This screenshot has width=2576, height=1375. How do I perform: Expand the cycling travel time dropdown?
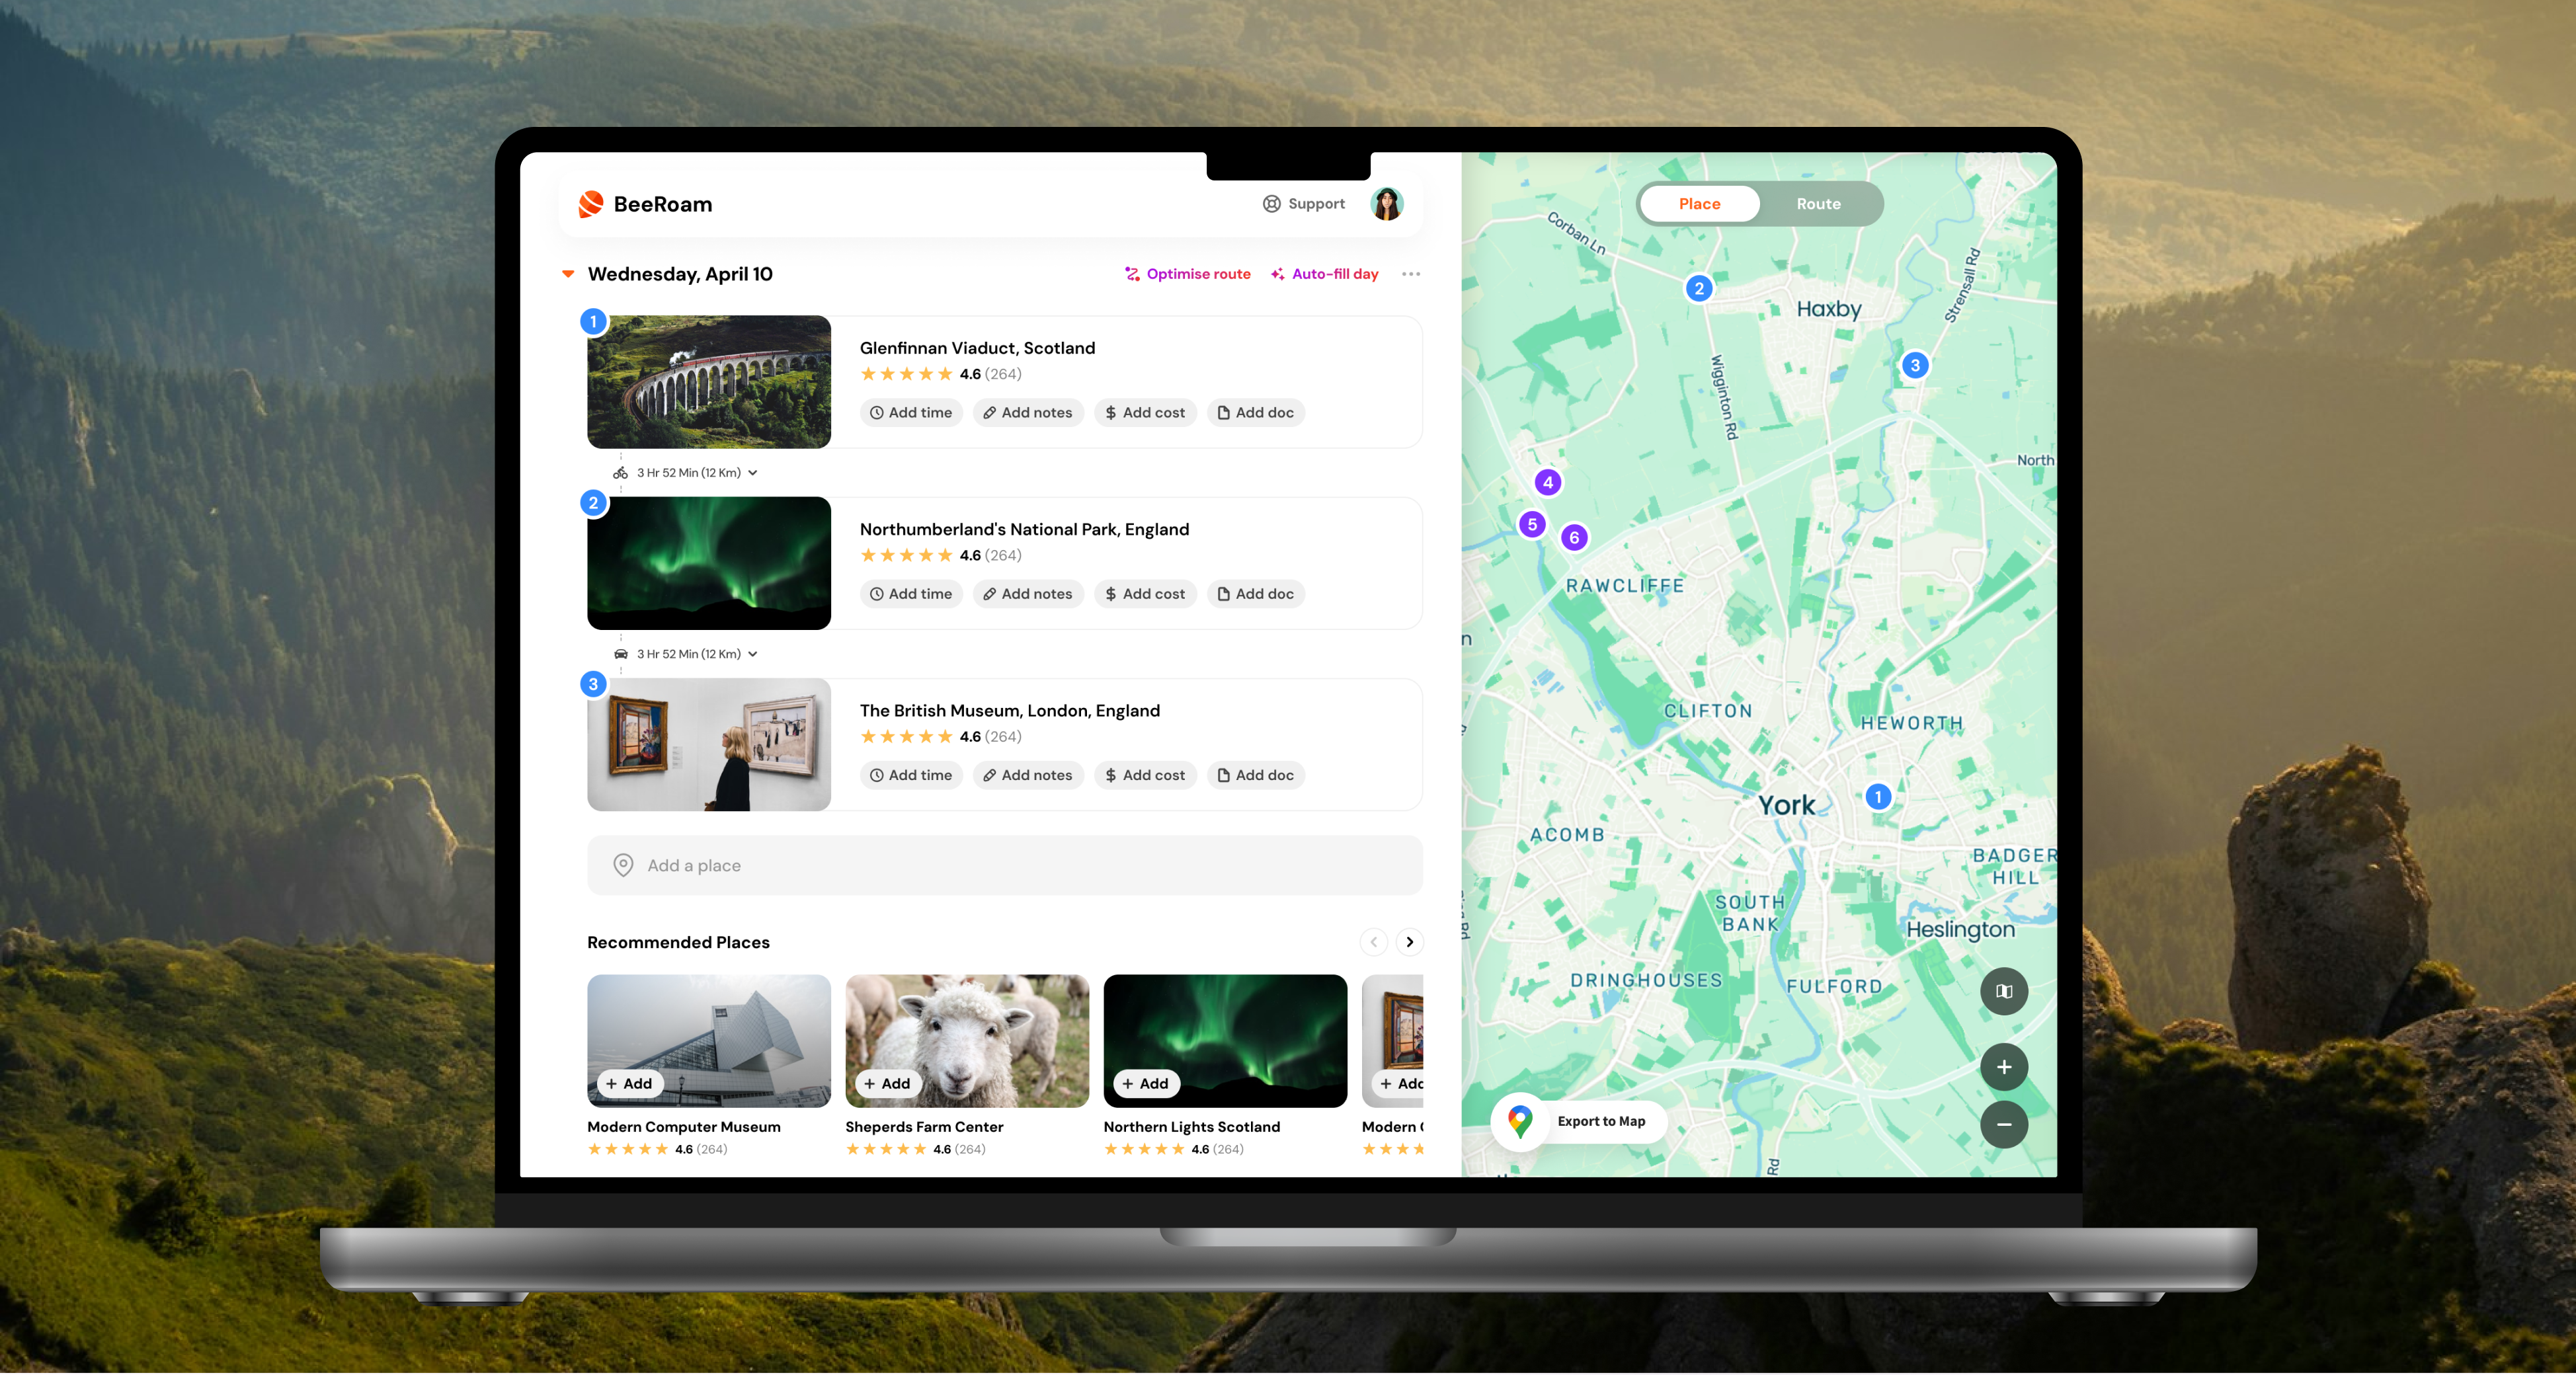[x=753, y=473]
